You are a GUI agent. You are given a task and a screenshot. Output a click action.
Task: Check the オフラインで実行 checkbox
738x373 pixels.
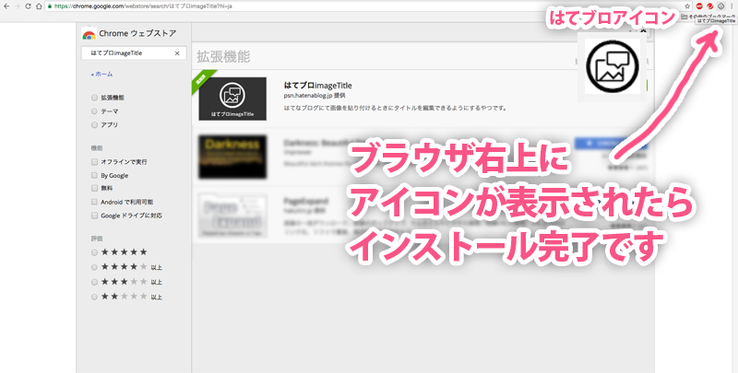point(94,161)
